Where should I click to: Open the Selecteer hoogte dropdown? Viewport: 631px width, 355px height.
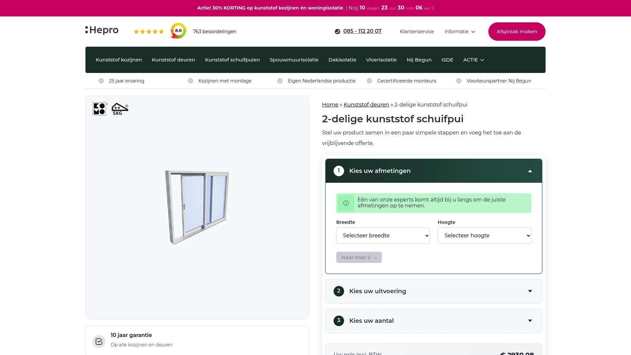(x=484, y=236)
